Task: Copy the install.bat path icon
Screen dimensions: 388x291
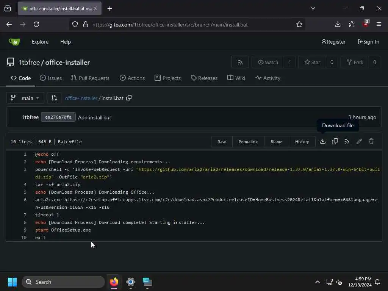Action: [129, 98]
